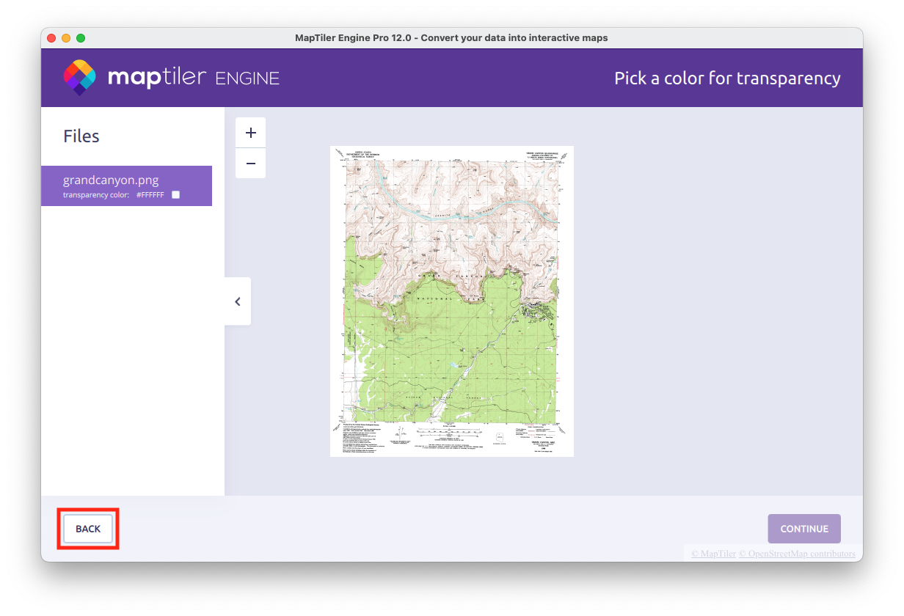Open the © OpenStreetMap contributors link
This screenshot has height=616, width=904.
pyautogui.click(x=797, y=554)
